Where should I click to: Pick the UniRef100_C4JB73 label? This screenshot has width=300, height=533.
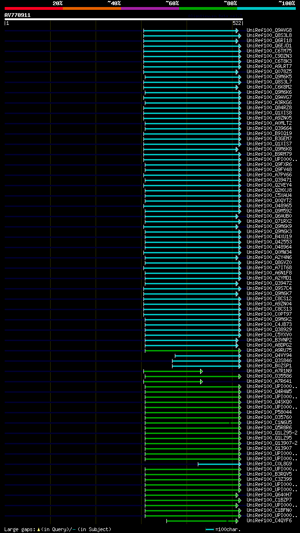tap(269, 324)
